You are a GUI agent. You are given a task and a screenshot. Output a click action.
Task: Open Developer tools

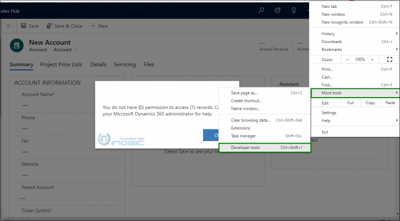[x=265, y=148]
